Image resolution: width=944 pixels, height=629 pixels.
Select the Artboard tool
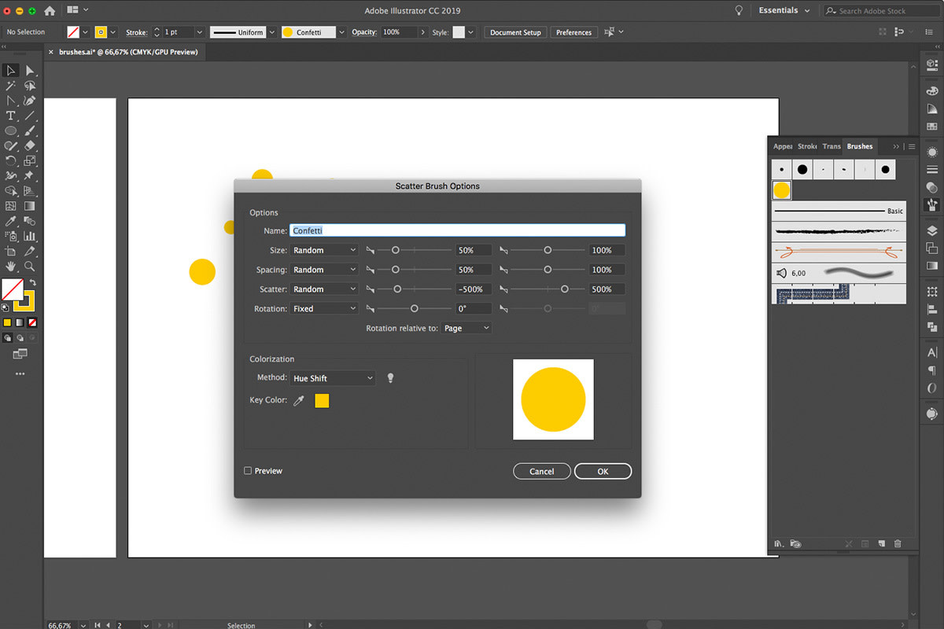11,252
